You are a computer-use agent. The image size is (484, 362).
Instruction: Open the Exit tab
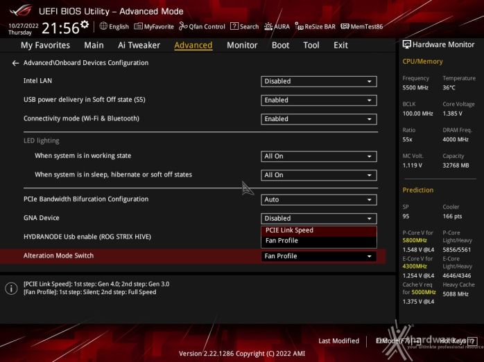coord(340,45)
